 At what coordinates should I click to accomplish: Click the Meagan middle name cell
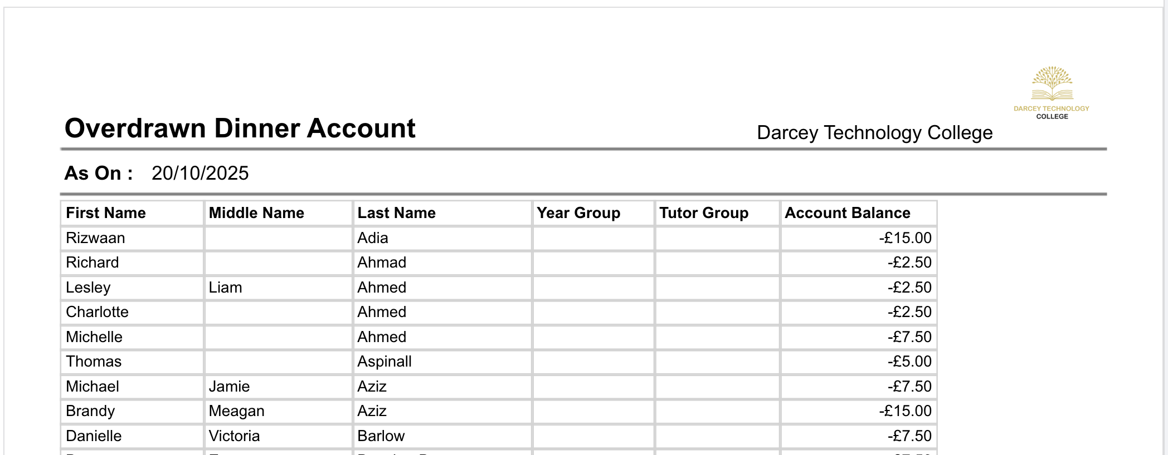click(236, 411)
